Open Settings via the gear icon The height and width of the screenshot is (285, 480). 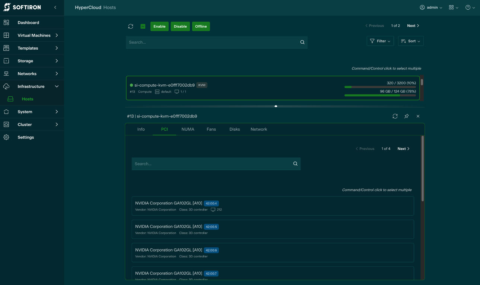pyautogui.click(x=6, y=137)
